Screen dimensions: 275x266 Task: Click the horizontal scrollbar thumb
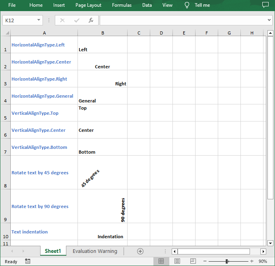[214, 251]
